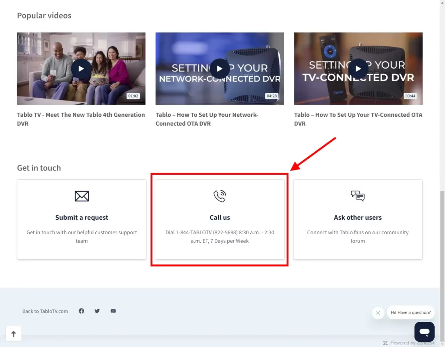445x347 pixels.
Task: Click the envelope icon in Submit a request
Action: pos(82,196)
